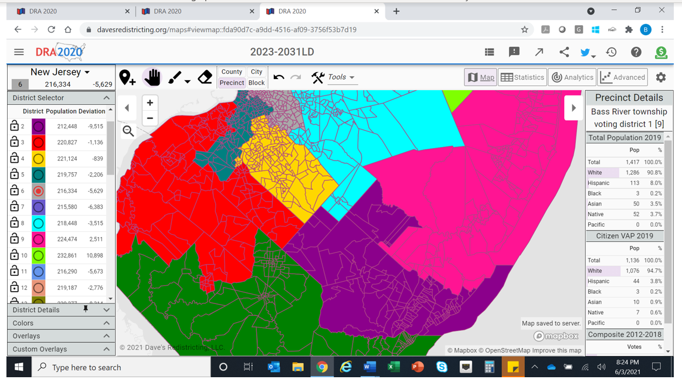
Task: Click the Improve this map link
Action: click(556, 350)
